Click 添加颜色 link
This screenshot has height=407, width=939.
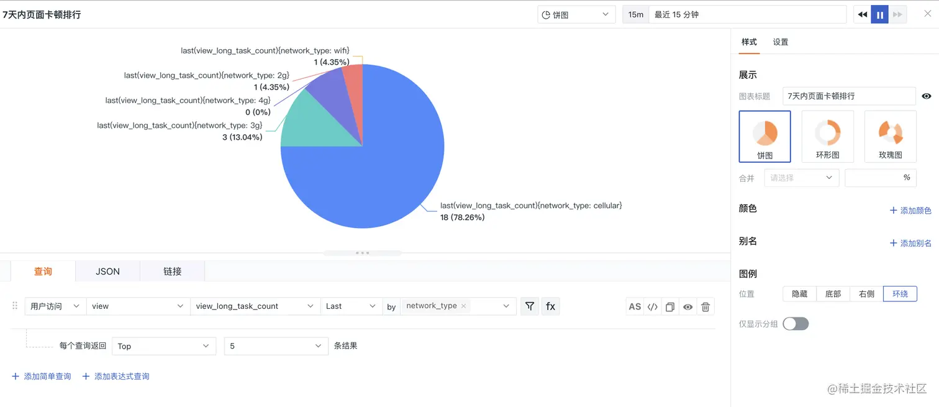click(x=910, y=211)
